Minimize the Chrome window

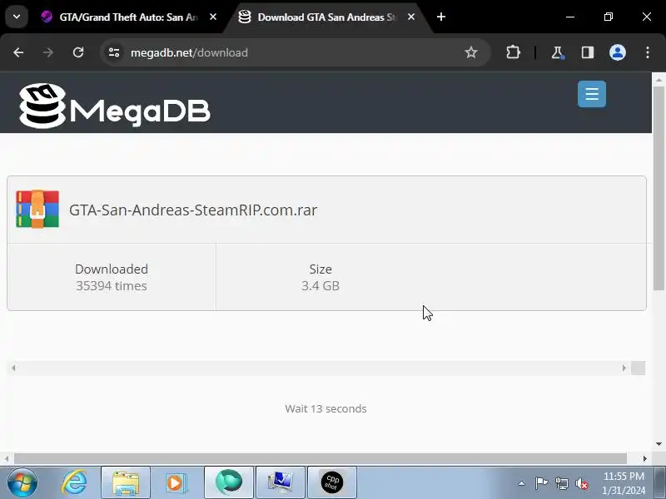coord(570,17)
